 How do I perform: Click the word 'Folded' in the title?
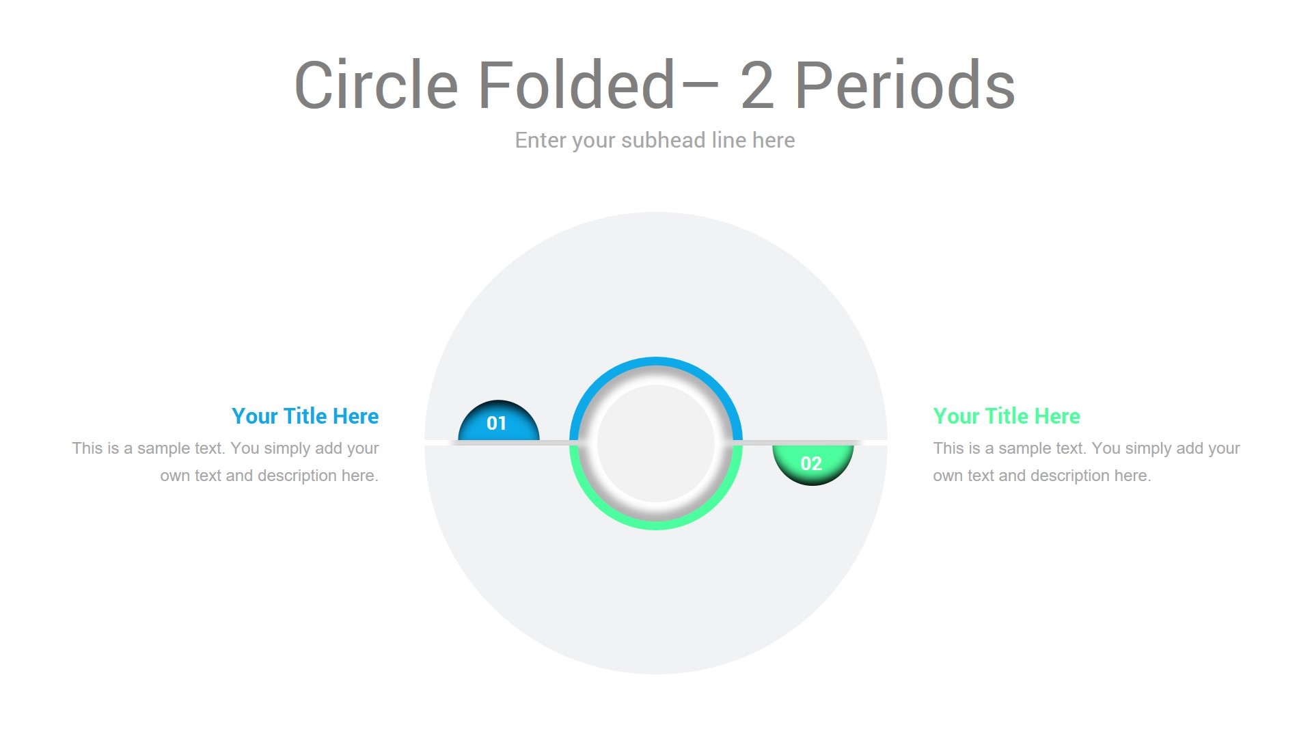(575, 85)
